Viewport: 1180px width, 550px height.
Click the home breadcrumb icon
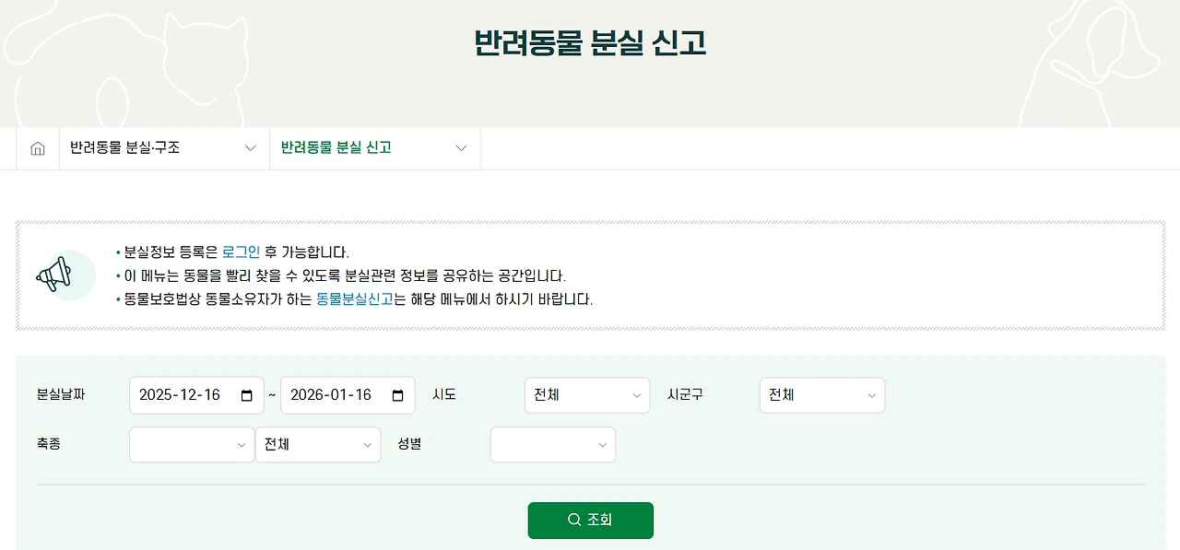coord(37,147)
